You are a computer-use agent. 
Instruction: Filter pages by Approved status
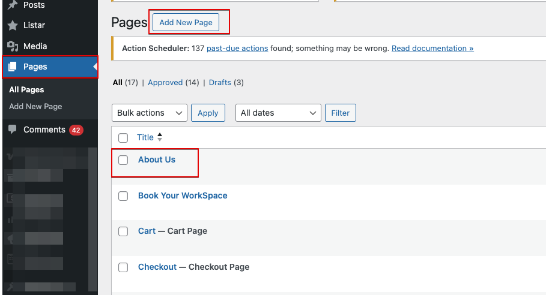click(165, 82)
